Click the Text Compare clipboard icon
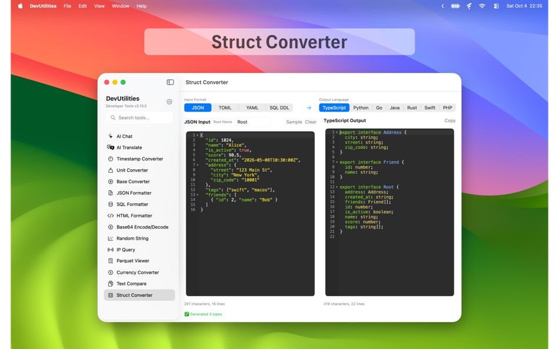559x349 pixels. pos(111,284)
